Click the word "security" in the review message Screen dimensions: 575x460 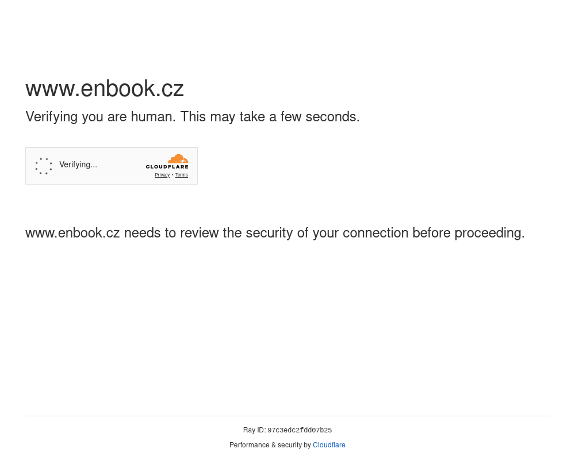pos(269,233)
